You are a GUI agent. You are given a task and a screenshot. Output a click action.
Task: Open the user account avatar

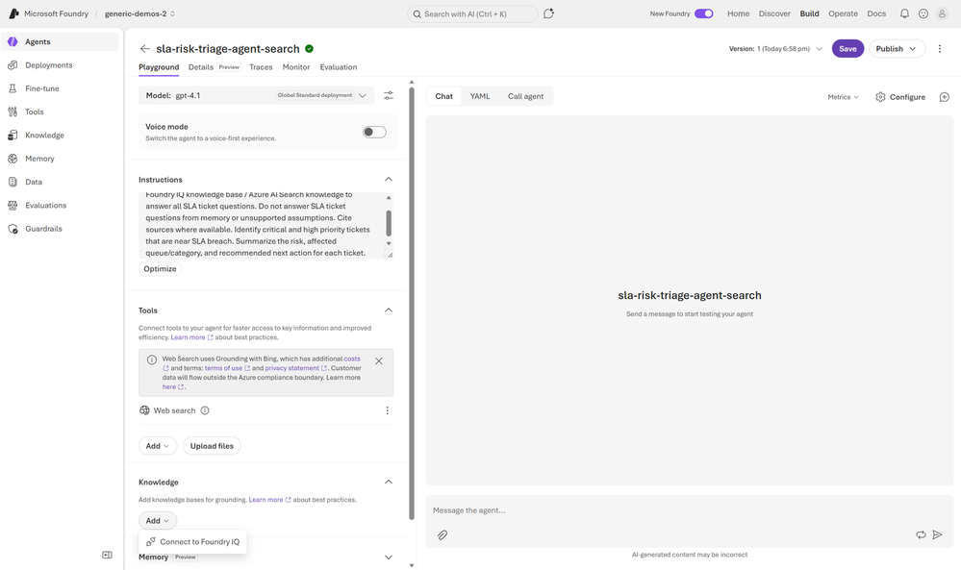coord(942,13)
